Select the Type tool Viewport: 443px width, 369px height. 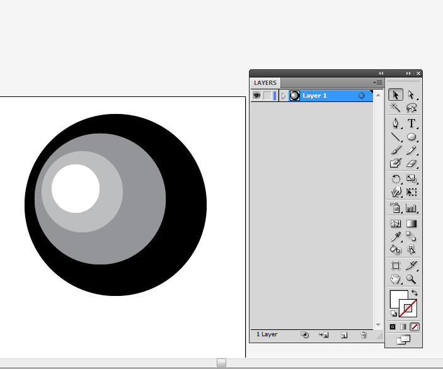(411, 123)
